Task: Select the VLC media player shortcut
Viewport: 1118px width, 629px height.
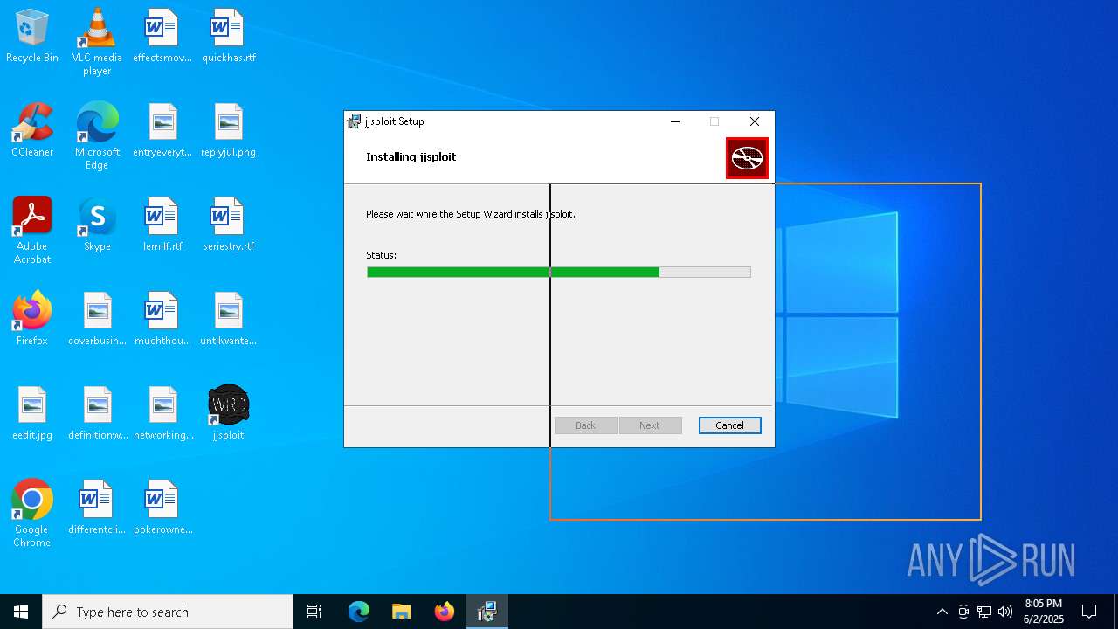Action: coord(97,42)
